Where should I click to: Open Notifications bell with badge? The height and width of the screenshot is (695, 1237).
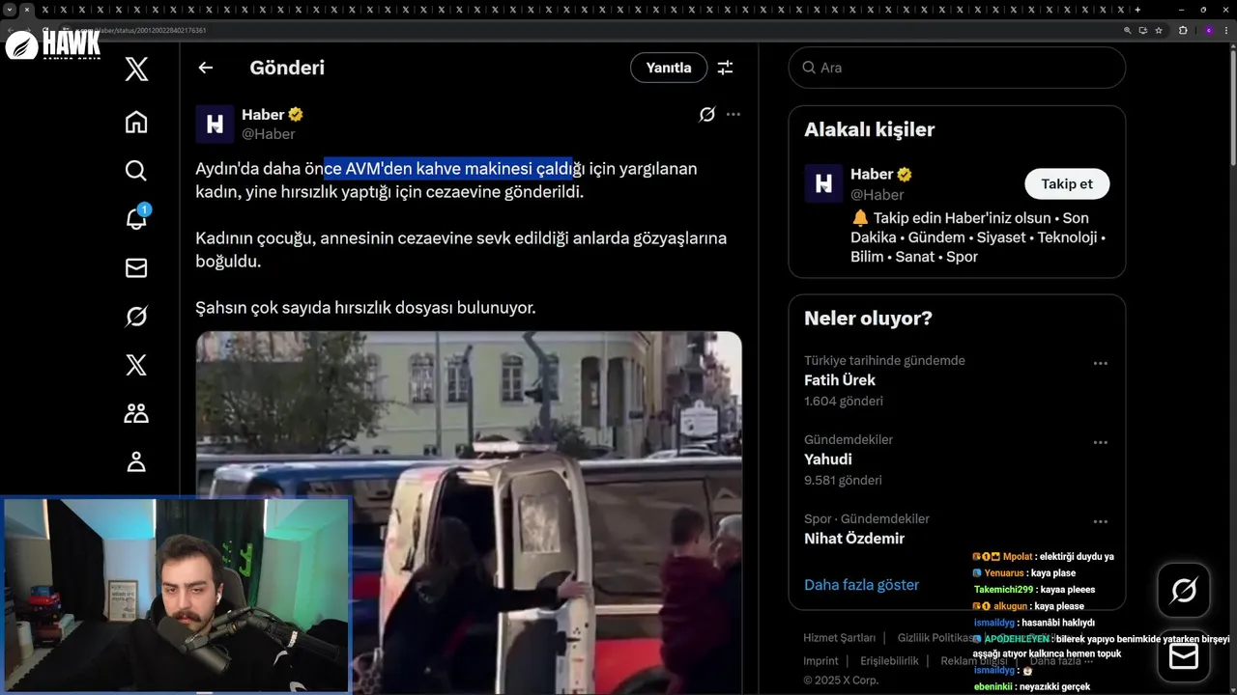pyautogui.click(x=136, y=218)
